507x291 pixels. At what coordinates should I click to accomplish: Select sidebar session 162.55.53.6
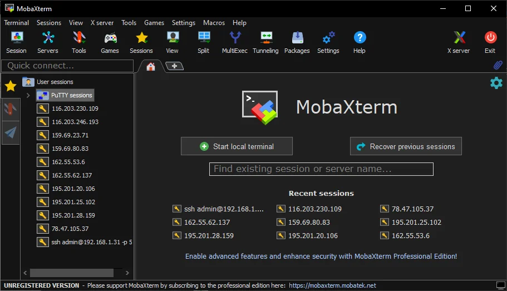61,162
